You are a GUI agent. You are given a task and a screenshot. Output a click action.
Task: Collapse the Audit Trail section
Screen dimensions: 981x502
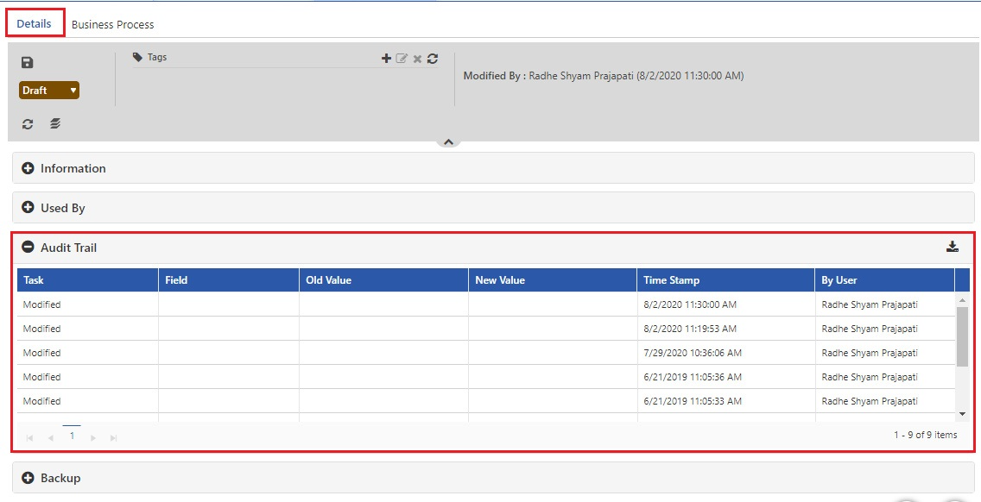(x=28, y=248)
